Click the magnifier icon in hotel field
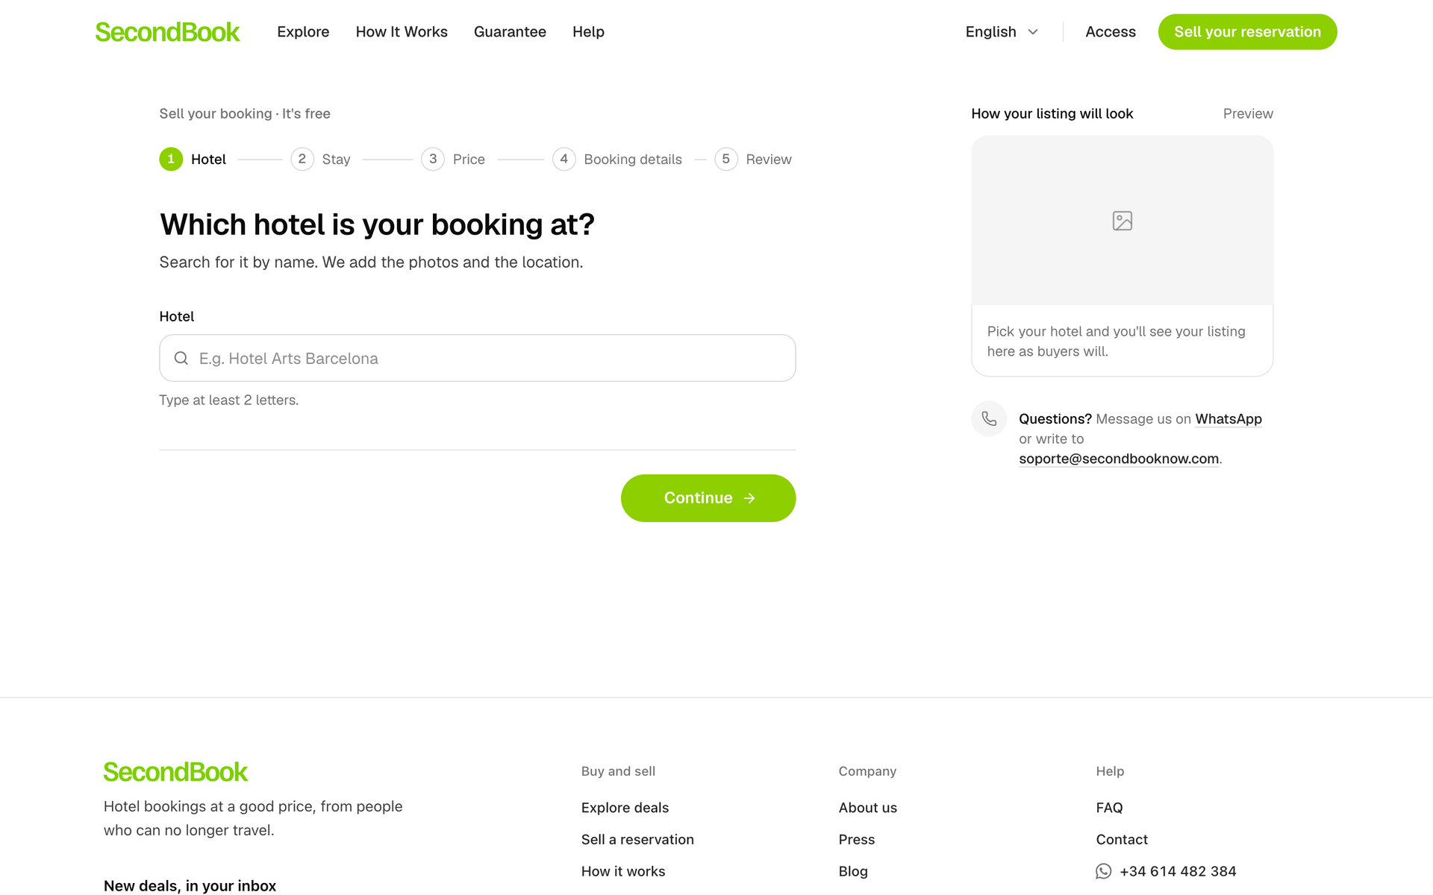This screenshot has width=1433, height=895. tap(181, 358)
